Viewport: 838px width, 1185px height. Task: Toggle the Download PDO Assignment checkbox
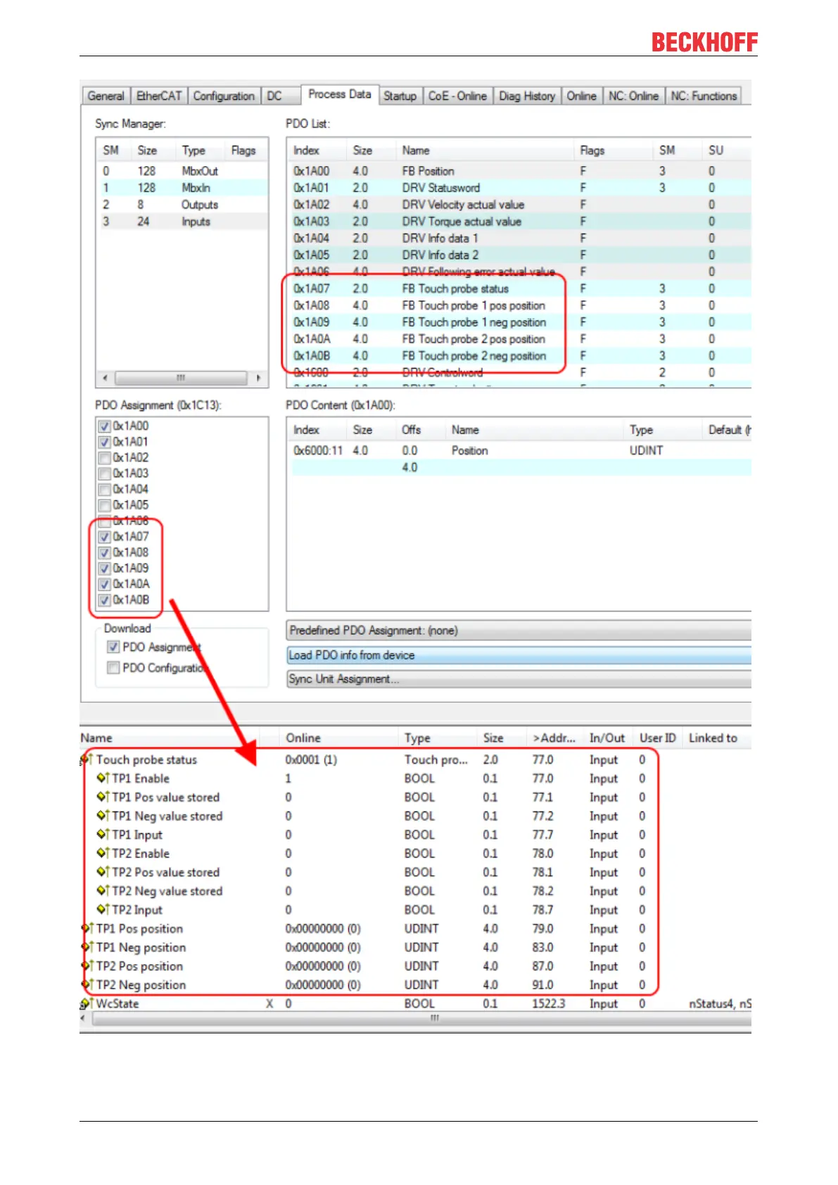click(113, 647)
